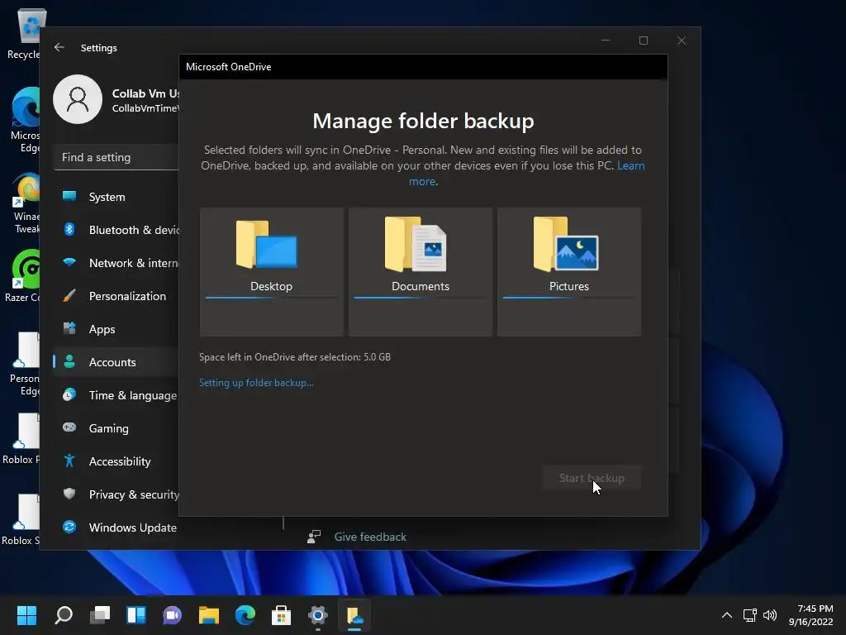Viewport: 846px width, 635px height.
Task: Open Chat app on taskbar
Action: click(172, 615)
